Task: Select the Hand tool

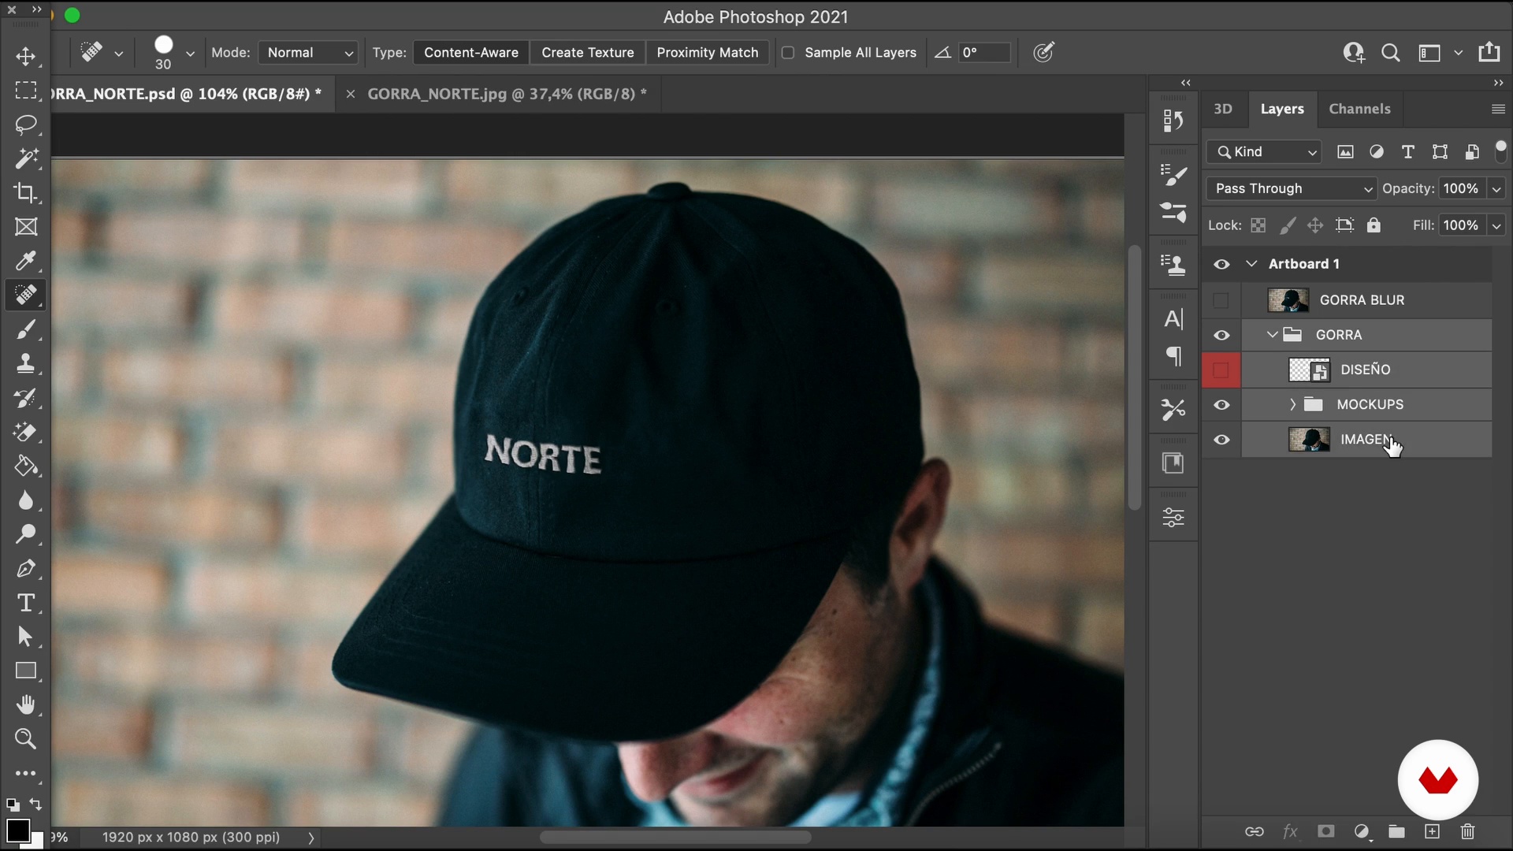Action: tap(26, 704)
